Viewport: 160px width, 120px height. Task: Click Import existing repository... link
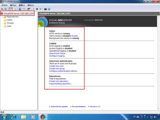click(61, 84)
